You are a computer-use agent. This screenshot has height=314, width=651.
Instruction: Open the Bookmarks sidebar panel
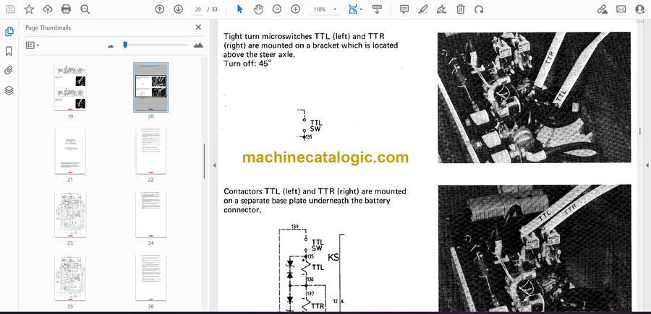click(x=9, y=51)
